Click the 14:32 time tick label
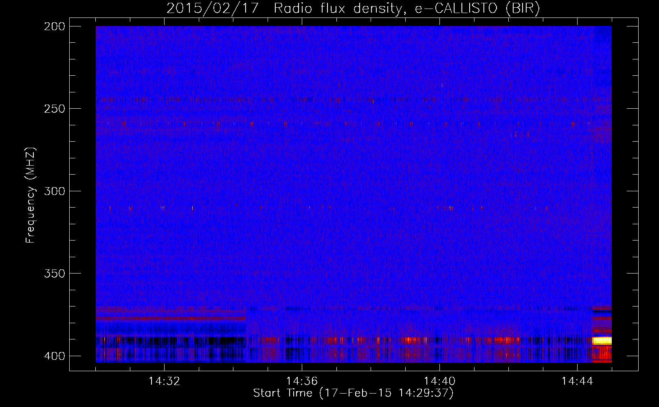Viewport: 659px width, 407px height. (164, 381)
